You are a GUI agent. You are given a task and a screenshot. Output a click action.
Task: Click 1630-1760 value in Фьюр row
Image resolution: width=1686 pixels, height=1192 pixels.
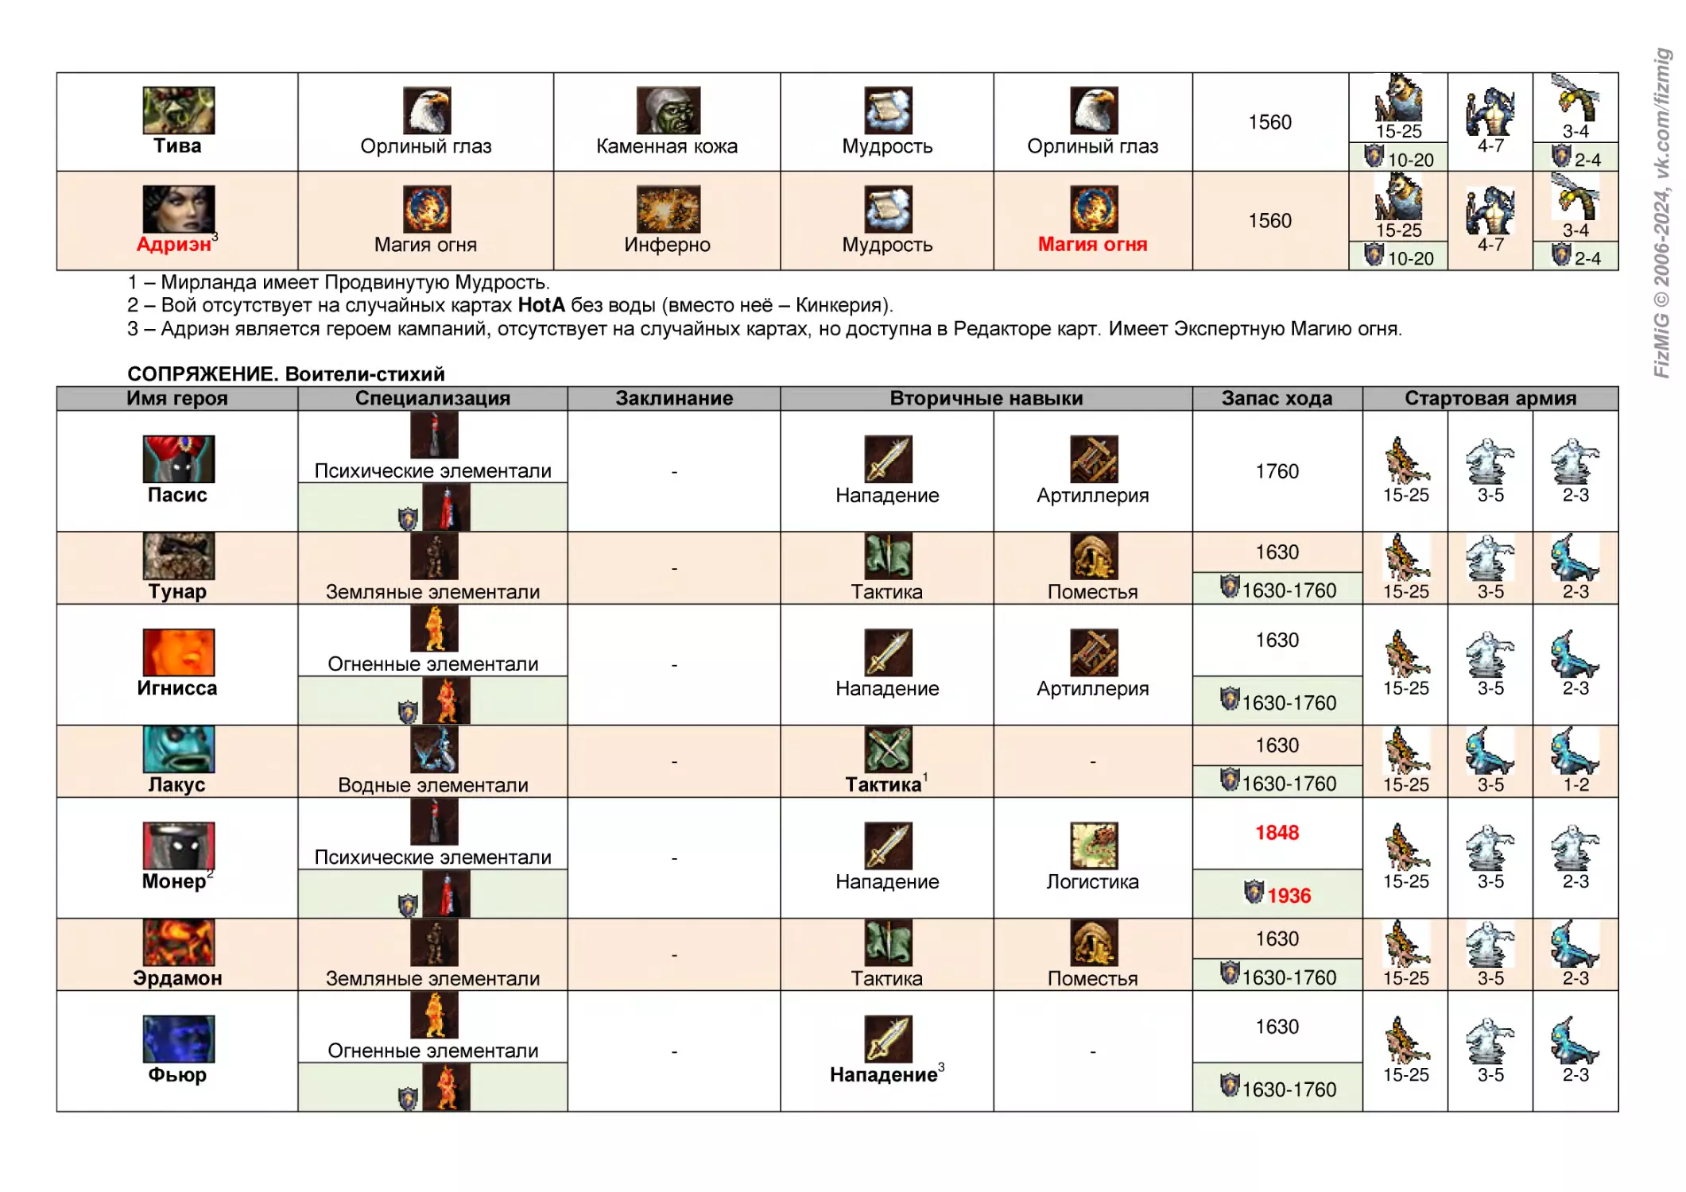point(1289,1089)
